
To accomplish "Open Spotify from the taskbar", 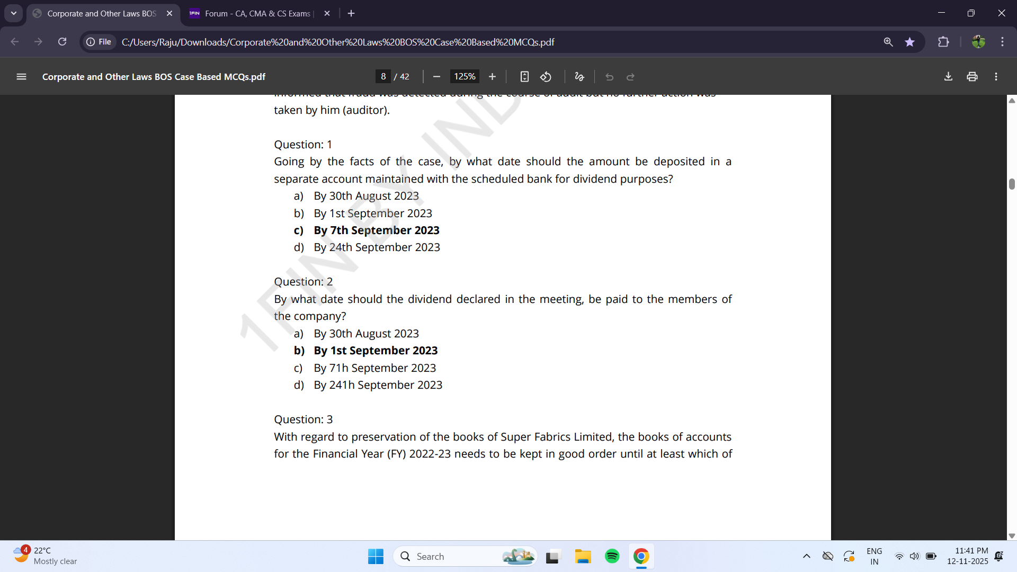I will [612, 556].
